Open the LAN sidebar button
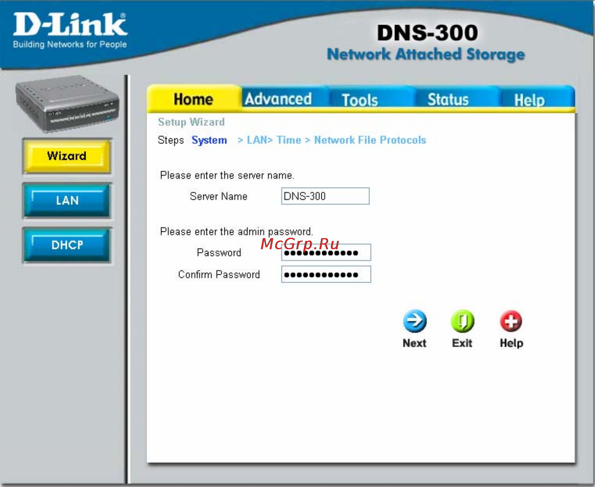Screen dimensions: 595x487 coord(67,200)
